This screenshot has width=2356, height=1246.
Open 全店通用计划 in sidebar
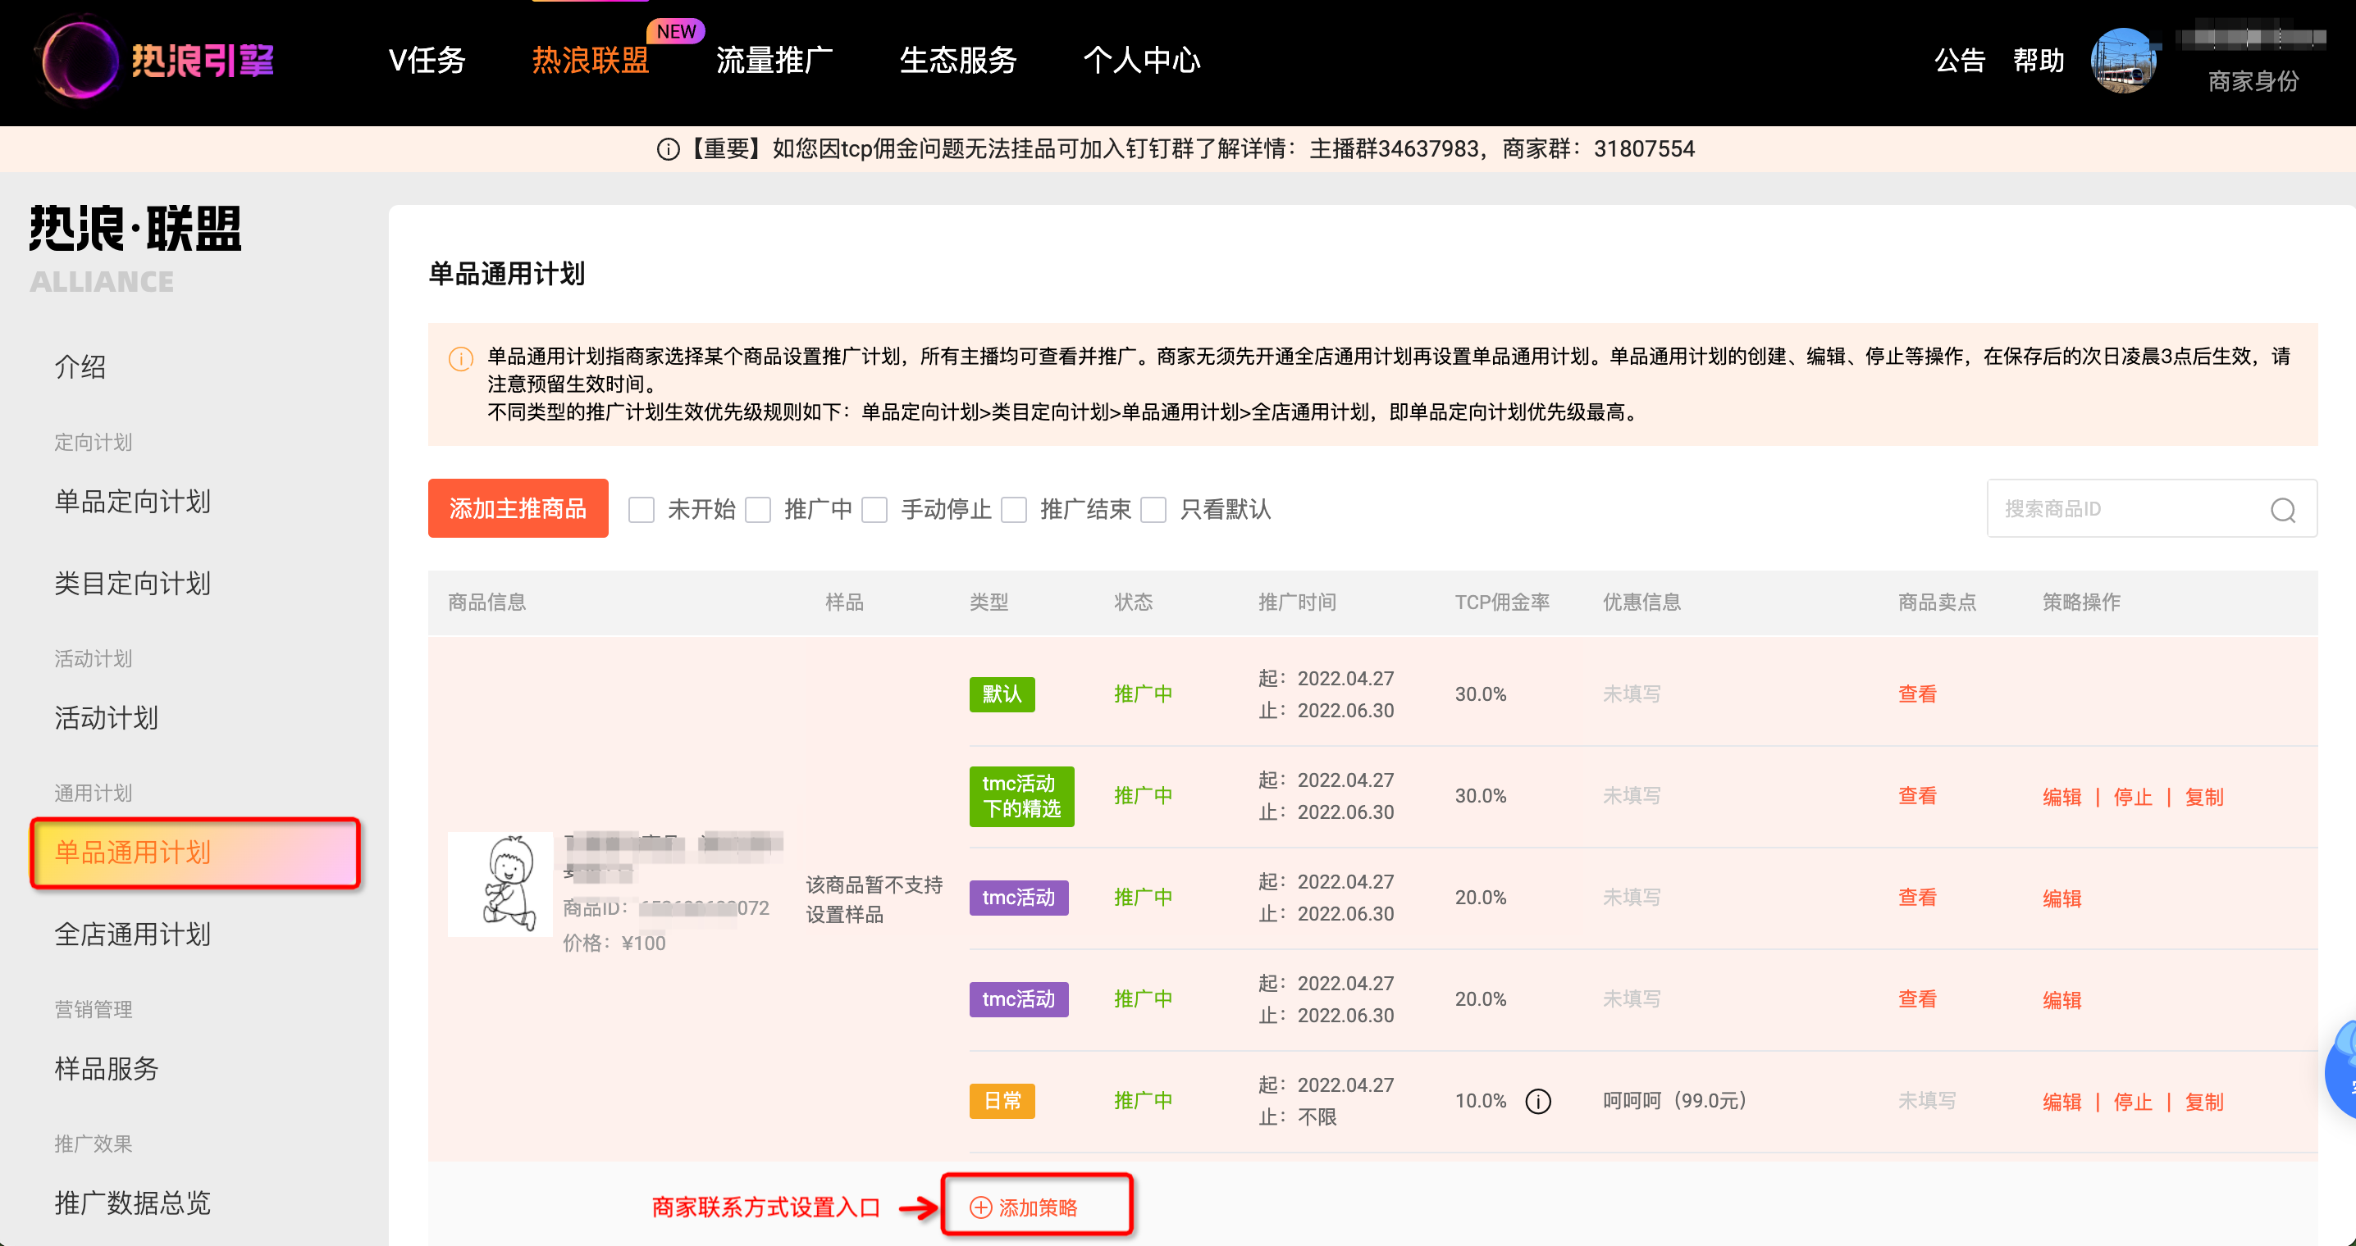133,935
